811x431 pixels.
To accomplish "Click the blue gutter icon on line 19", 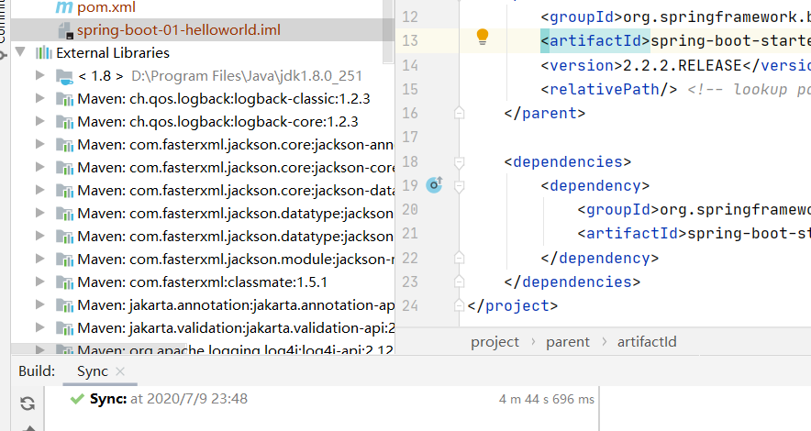I will [x=434, y=185].
